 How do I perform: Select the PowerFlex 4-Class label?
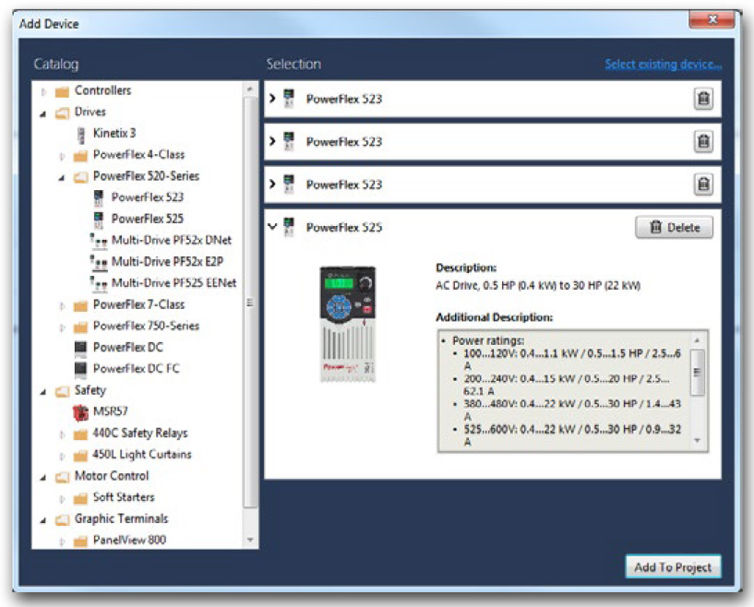point(139,155)
